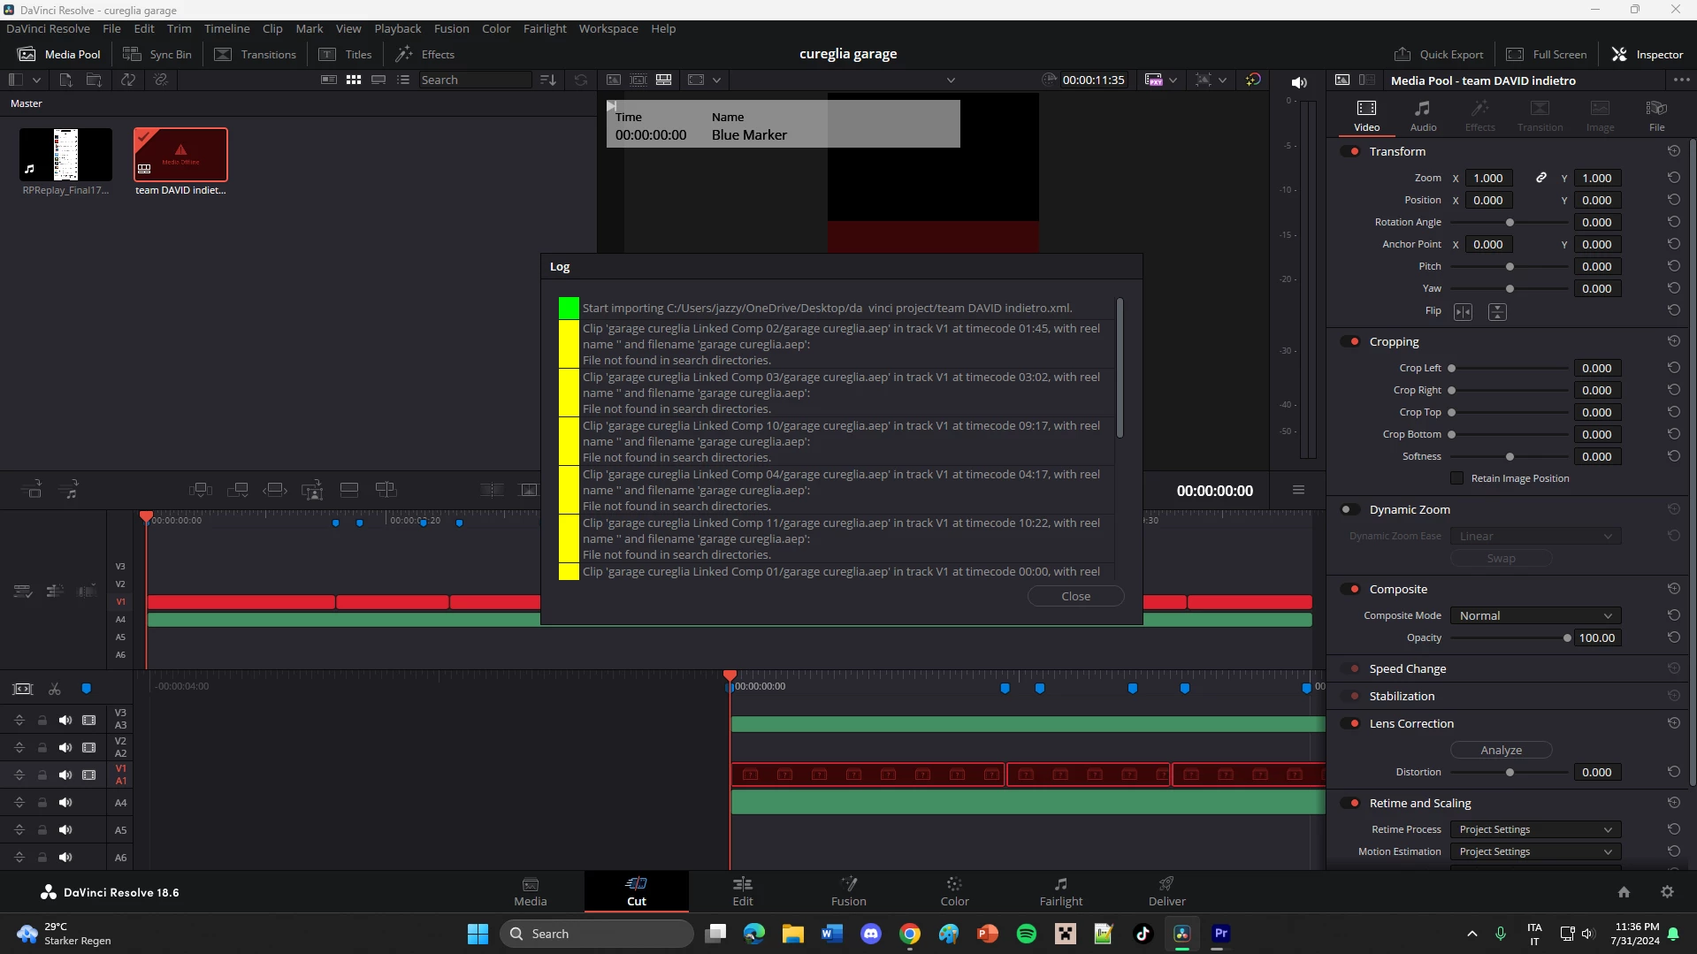Open the Sync Bin
The image size is (1697, 954).
tap(157, 54)
